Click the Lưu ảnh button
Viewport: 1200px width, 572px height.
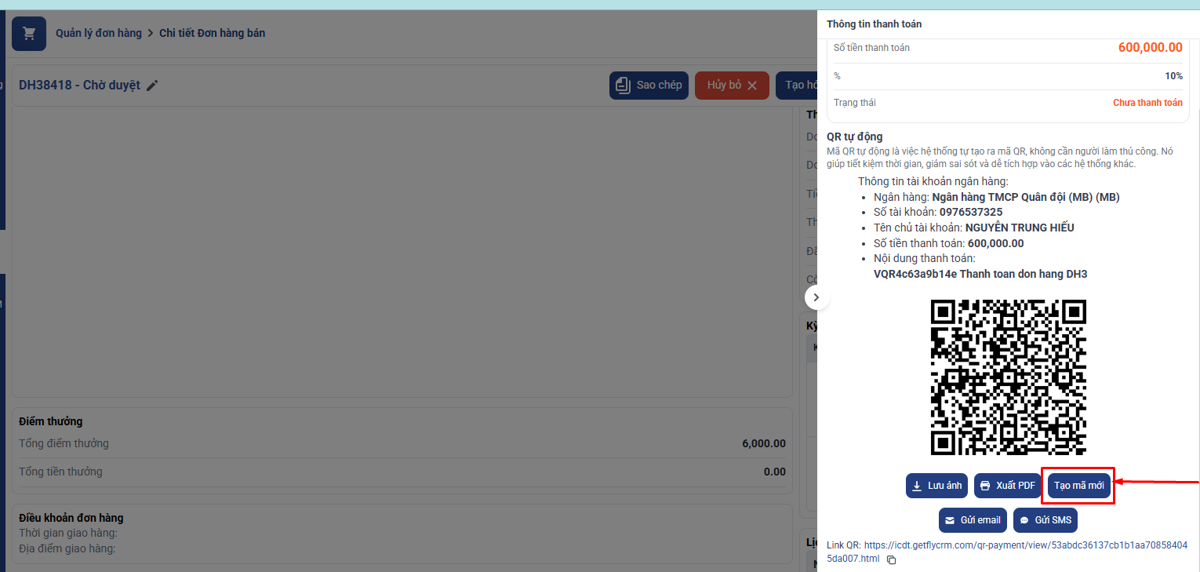[936, 486]
